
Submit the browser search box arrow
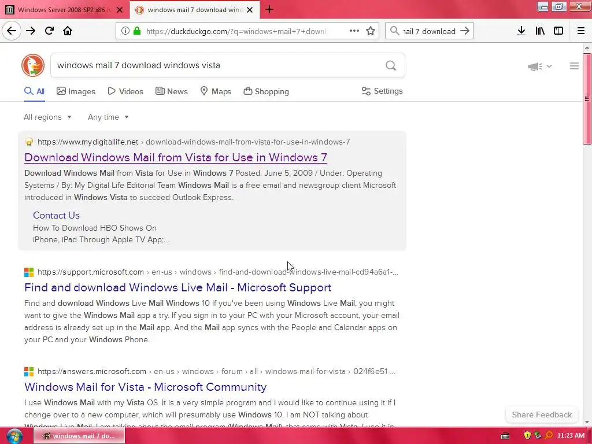(465, 31)
